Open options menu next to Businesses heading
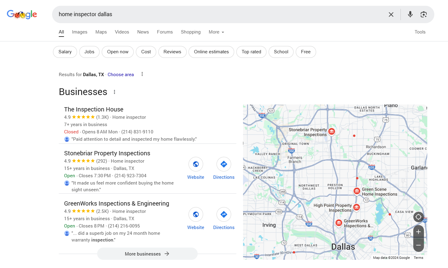Screen dimensions: 448x268 click(x=115, y=92)
